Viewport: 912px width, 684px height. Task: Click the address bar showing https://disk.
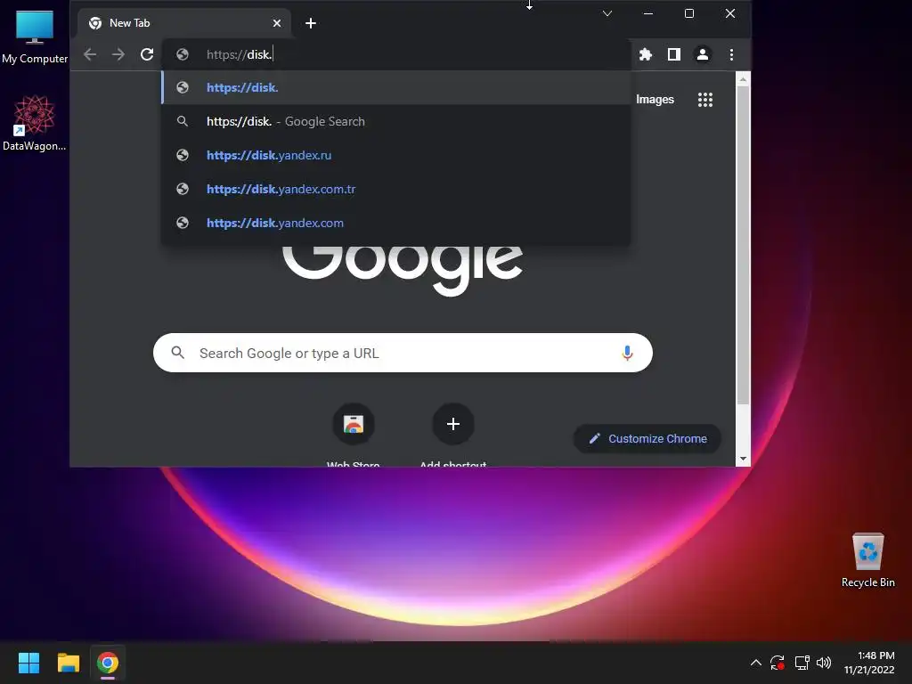(x=396, y=54)
